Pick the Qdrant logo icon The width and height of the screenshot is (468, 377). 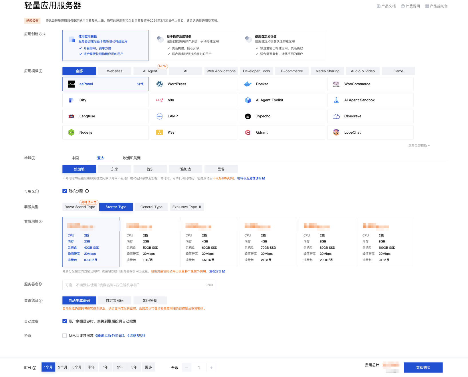coord(248,133)
